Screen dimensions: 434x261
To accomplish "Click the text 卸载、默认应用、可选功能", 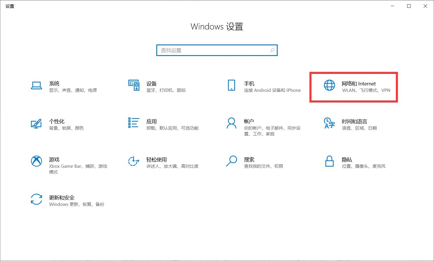I will (x=173, y=128).
